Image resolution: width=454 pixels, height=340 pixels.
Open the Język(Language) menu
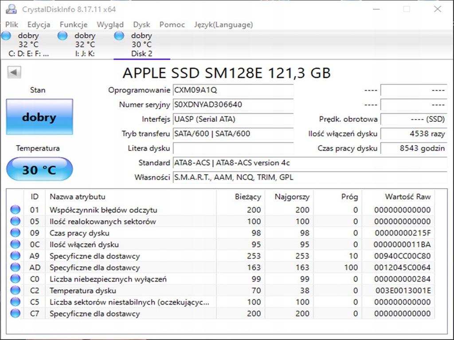[223, 25]
